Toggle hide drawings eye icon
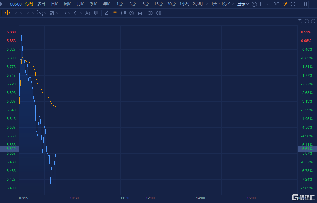This screenshot has height=203, width=317. click(132, 13)
